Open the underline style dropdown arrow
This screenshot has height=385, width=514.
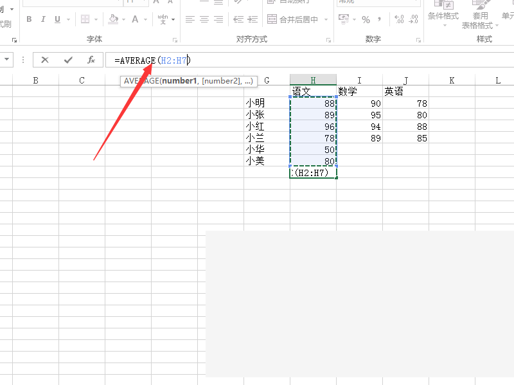[x=68, y=20]
